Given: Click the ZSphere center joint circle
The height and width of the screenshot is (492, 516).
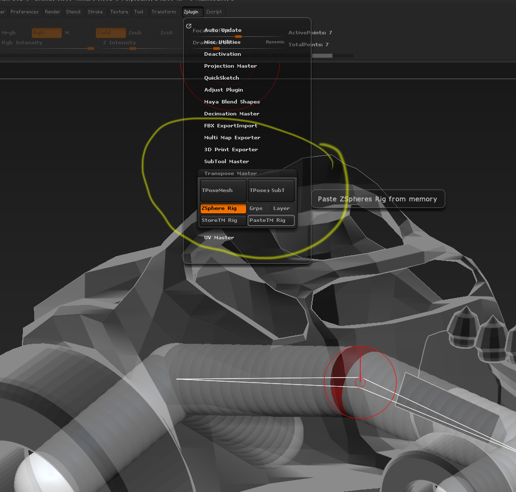Looking at the screenshot, I should (360, 383).
